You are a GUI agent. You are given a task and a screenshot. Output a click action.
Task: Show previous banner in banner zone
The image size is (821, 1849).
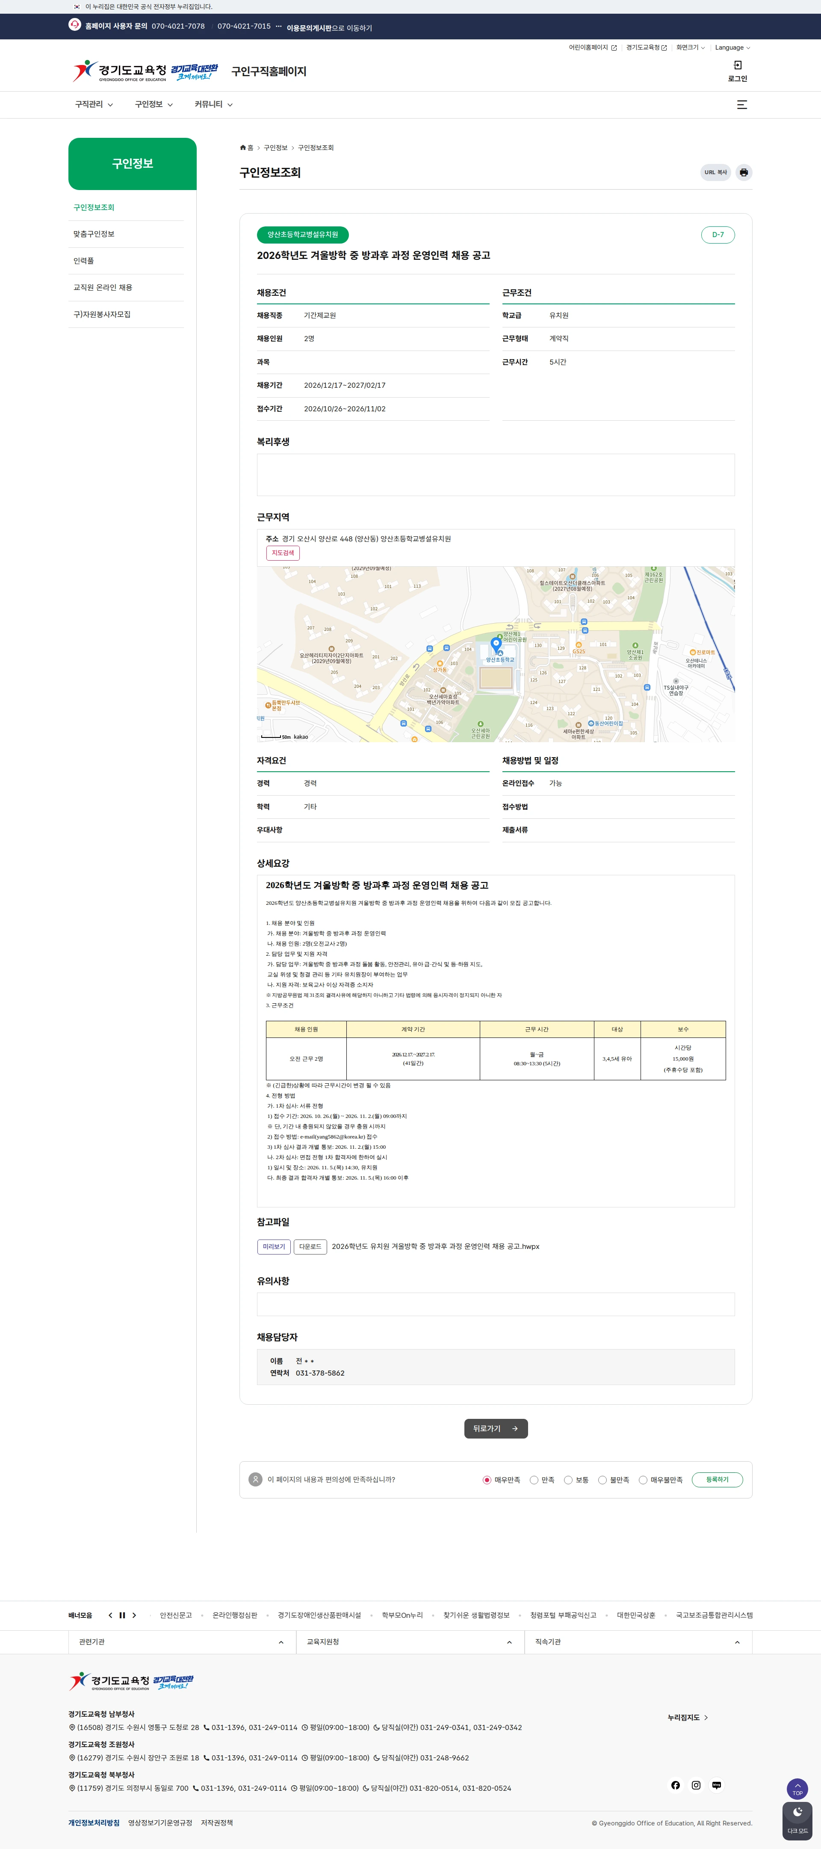(110, 1615)
